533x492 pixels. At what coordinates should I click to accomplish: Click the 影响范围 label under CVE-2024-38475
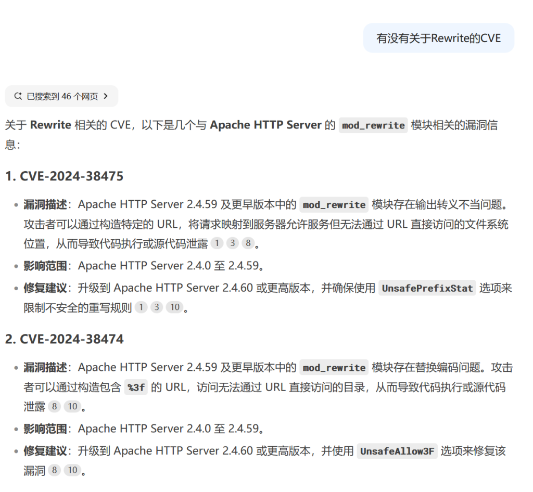[x=45, y=266]
